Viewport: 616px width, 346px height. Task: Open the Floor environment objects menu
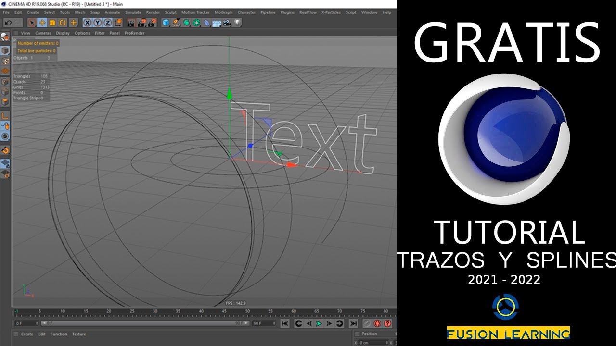pos(217,23)
